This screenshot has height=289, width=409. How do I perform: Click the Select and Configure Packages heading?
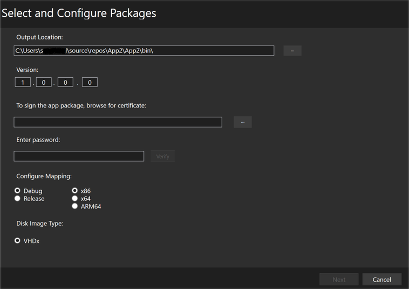tap(79, 14)
